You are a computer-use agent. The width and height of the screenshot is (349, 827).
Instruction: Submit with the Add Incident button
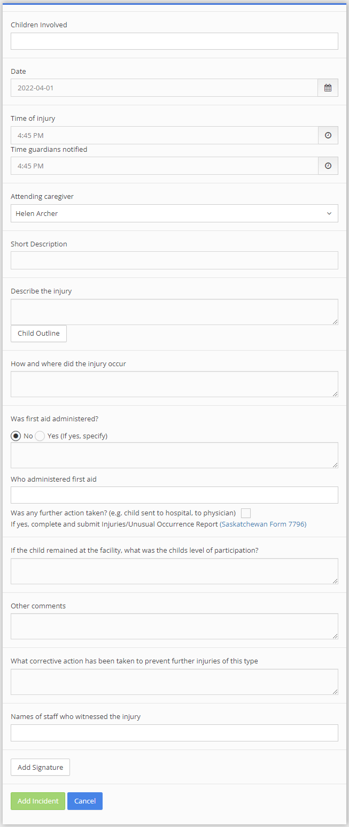[x=38, y=801]
